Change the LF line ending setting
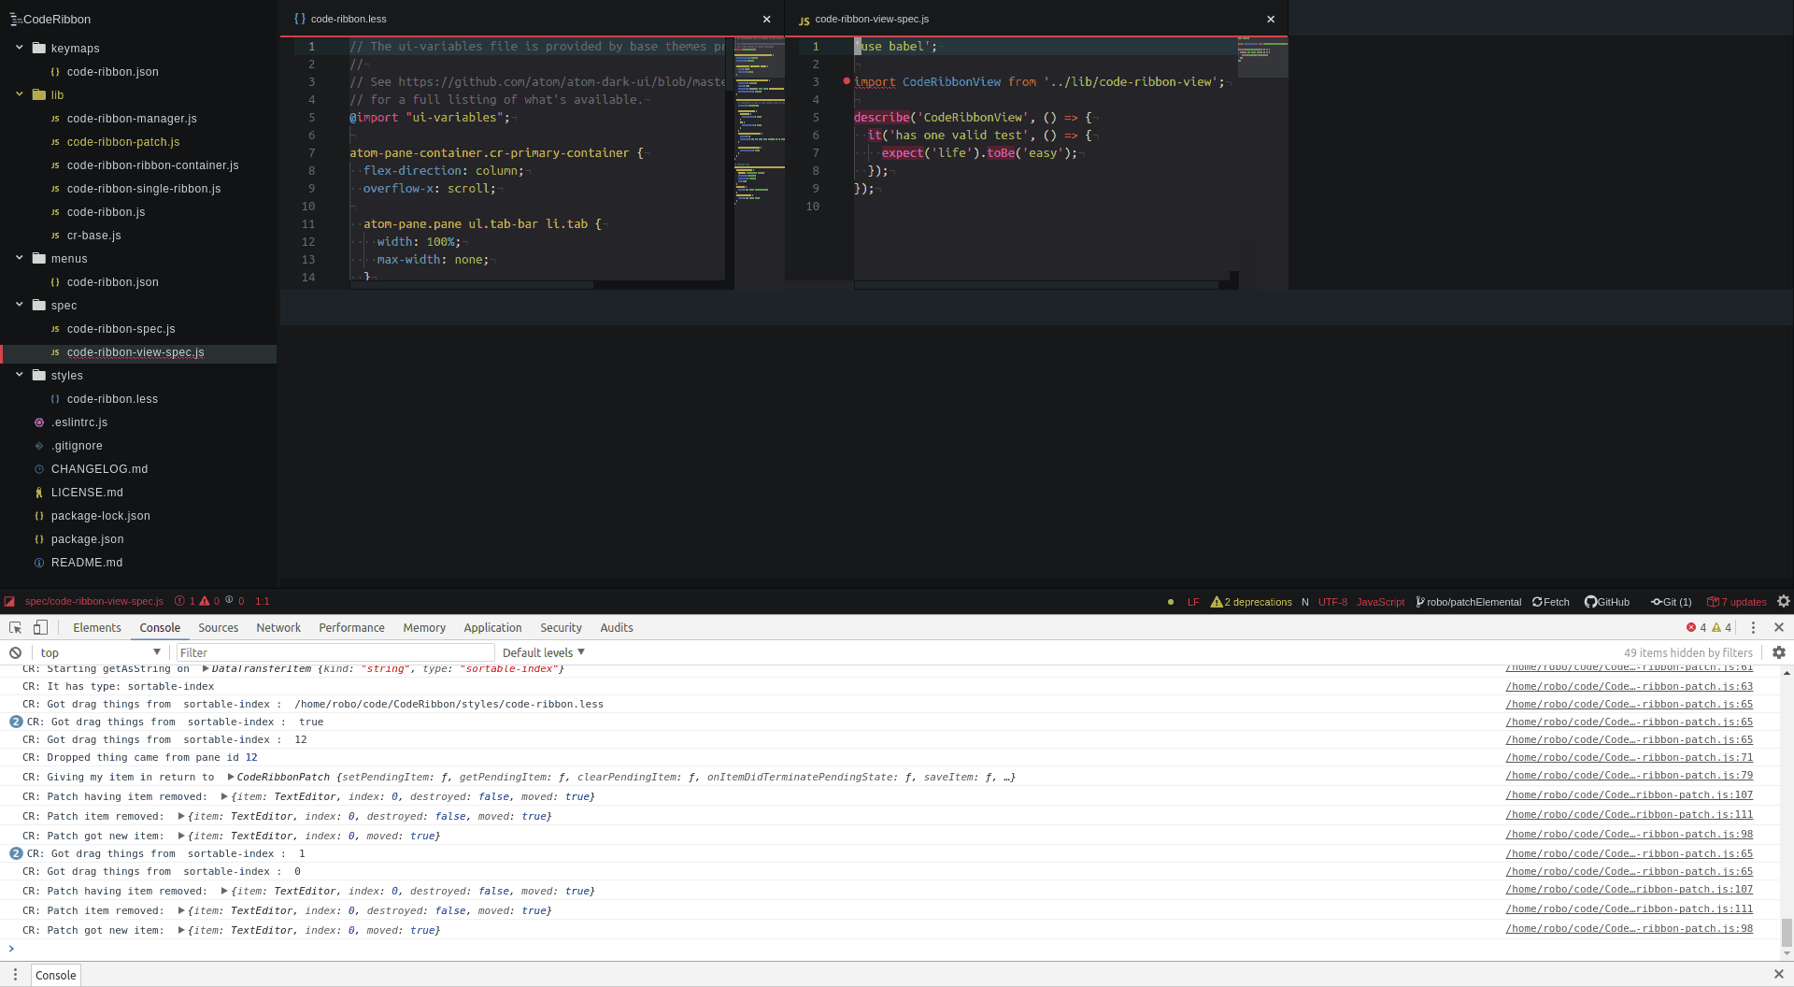This screenshot has height=987, width=1794. 1193,602
